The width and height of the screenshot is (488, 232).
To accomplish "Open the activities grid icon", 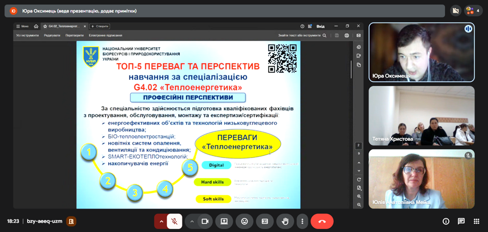I will point(476,221).
